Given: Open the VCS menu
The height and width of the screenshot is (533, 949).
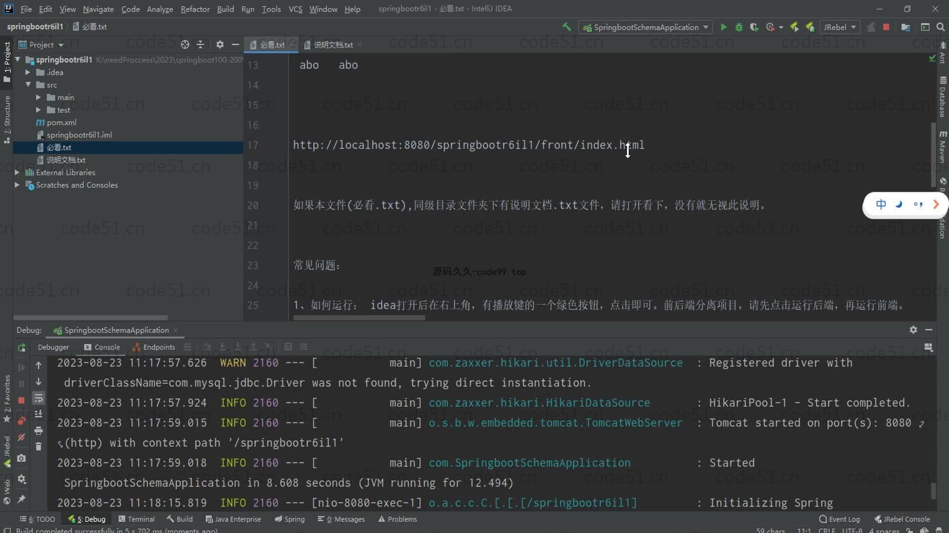Looking at the screenshot, I should (x=296, y=9).
